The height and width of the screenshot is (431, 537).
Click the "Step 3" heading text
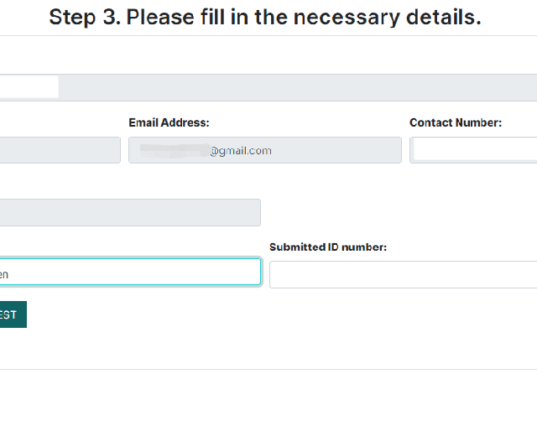84,18
